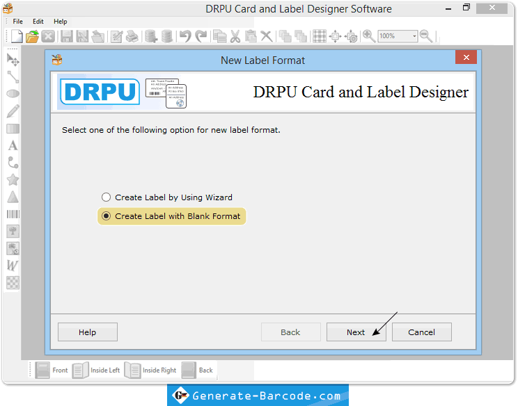Click the Copy toolbar icon
This screenshot has height=406, width=518.
[x=220, y=36]
